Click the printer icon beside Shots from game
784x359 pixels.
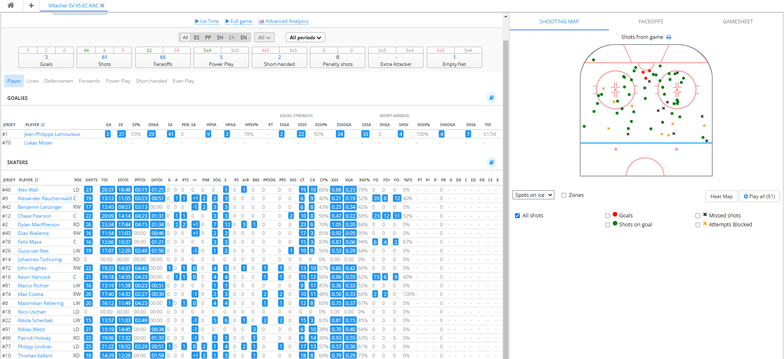coord(669,37)
